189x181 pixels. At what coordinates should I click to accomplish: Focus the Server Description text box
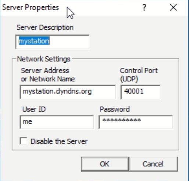coord(52,42)
